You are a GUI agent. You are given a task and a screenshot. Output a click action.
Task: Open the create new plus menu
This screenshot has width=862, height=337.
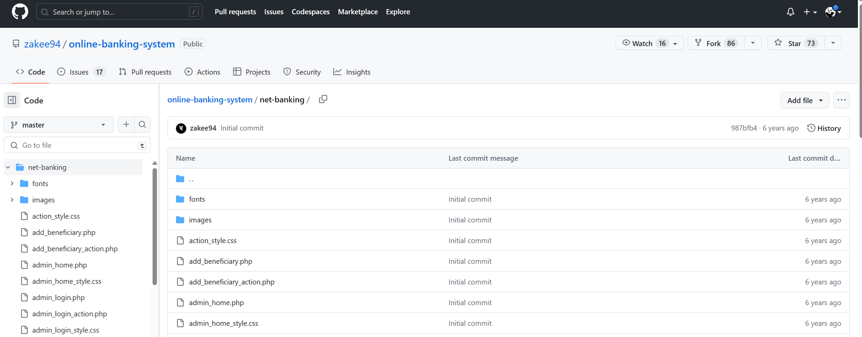[810, 12]
